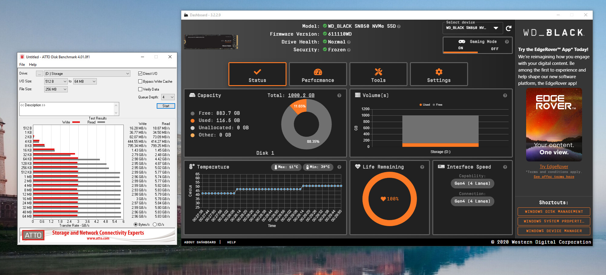Click help icon beside Drive Health Normal
The width and height of the screenshot is (606, 275).
coord(349,42)
